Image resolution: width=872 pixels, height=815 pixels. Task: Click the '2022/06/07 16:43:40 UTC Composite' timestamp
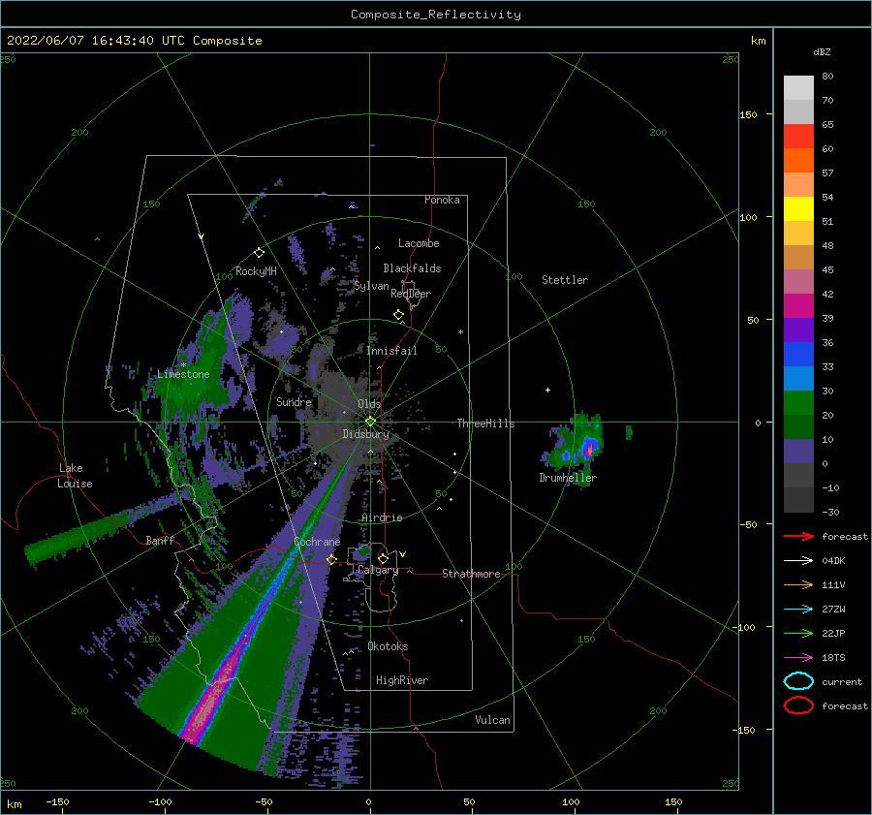coord(134,41)
